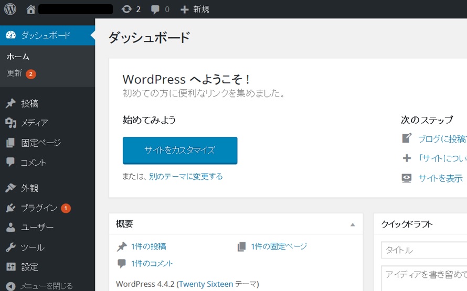Image resolution: width=467 pixels, height=291 pixels.
Task: Click the orange 1 badge next to プラグイン
Action: [66, 208]
